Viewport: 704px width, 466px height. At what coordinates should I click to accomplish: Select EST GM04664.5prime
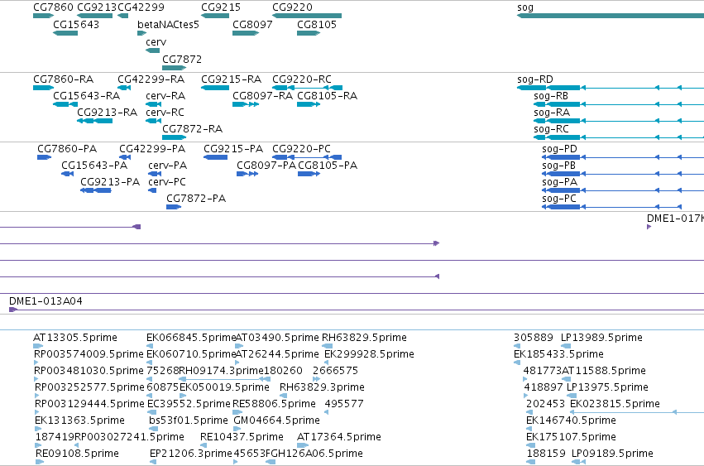[276, 420]
